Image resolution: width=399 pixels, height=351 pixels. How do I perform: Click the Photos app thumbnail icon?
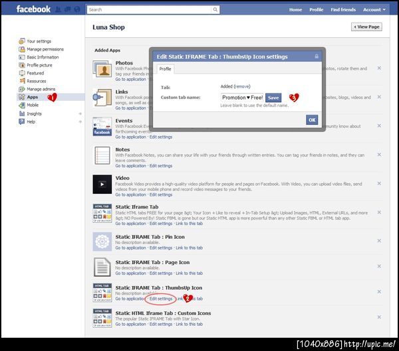pyautogui.click(x=102, y=69)
